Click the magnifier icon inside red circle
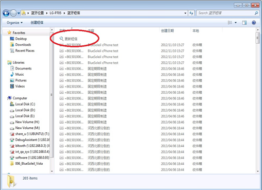 pos(61,39)
